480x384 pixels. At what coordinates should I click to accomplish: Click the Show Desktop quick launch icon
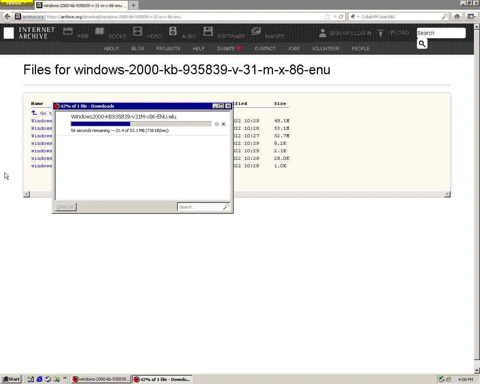30,379
